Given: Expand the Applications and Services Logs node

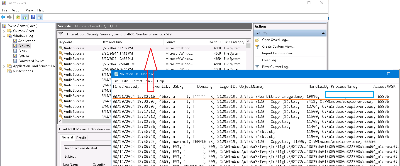Looking at the screenshot, I should [x=4, y=66].
